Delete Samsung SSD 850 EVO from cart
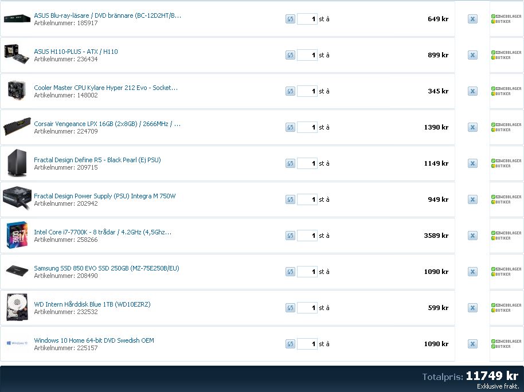This screenshot has height=392, width=524. coord(472,272)
